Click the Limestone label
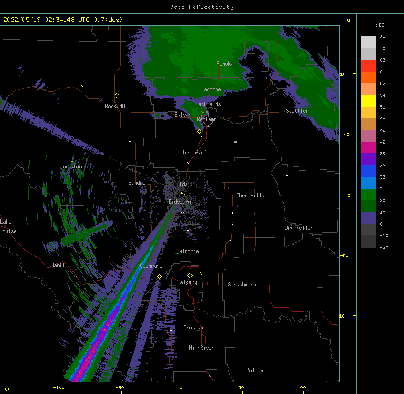Viewport: 404px width, 394px height. point(72,167)
